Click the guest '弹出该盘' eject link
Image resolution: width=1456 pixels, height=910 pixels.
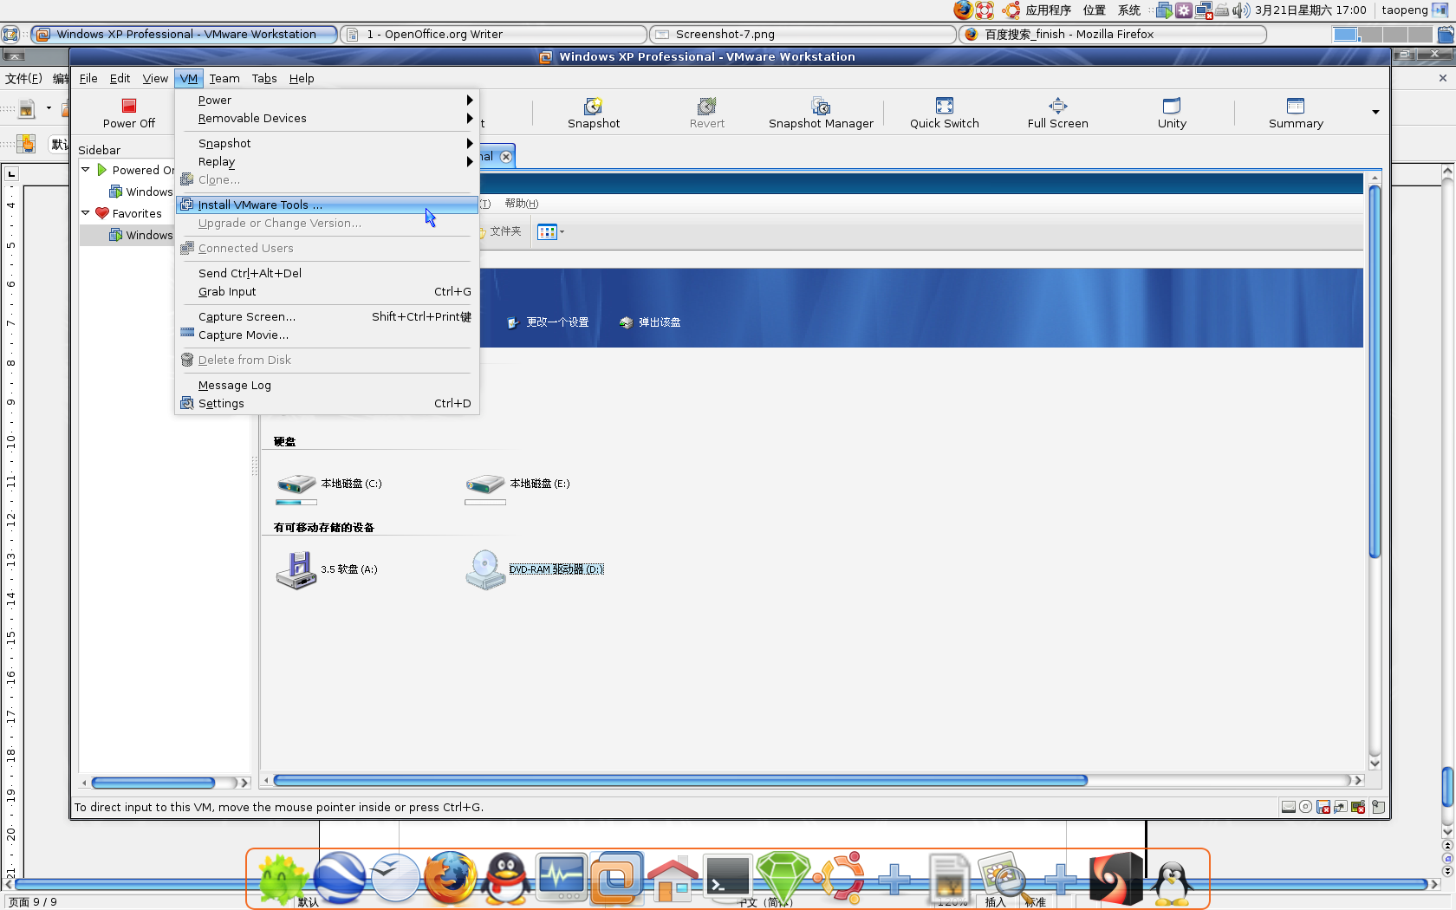click(650, 322)
